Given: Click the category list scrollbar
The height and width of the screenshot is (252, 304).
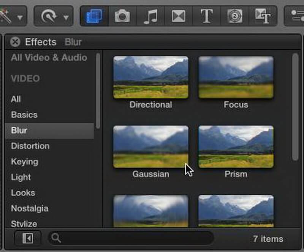Looking at the screenshot, I should click(x=98, y=91).
